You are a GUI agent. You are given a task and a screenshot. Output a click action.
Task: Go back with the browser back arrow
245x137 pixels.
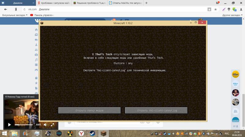pyautogui.click(x=6, y=9)
